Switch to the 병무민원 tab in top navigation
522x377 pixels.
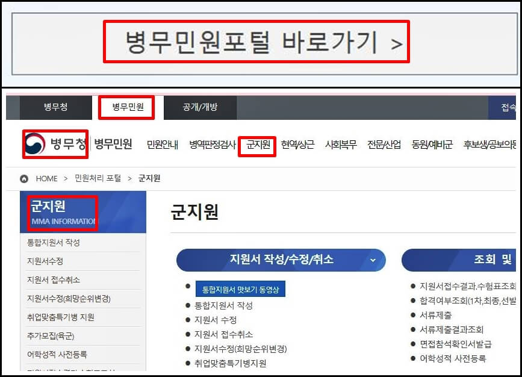pyautogui.click(x=126, y=107)
